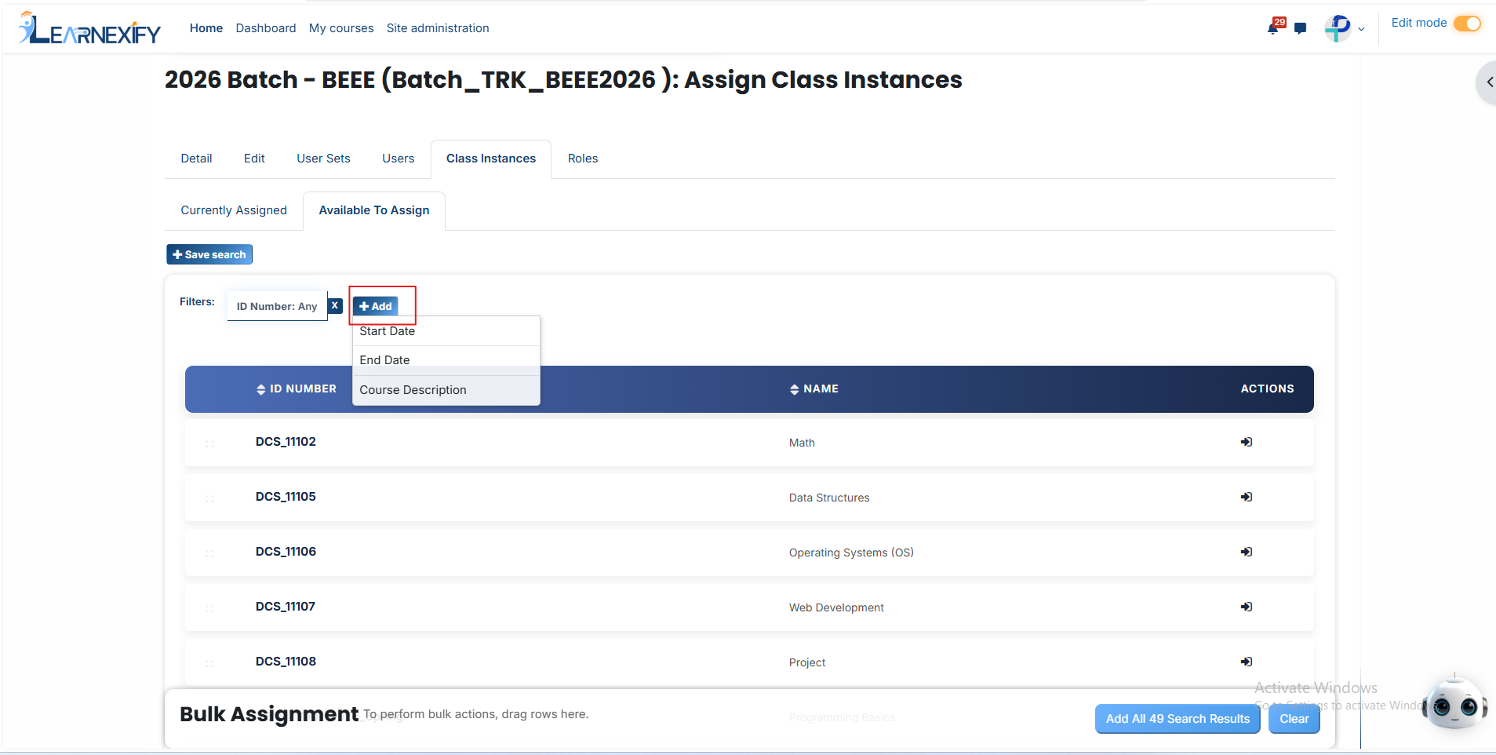Image resolution: width=1496 pixels, height=755 pixels.
Task: Assign class instance DCS_11108 using arrow icon
Action: (1247, 662)
